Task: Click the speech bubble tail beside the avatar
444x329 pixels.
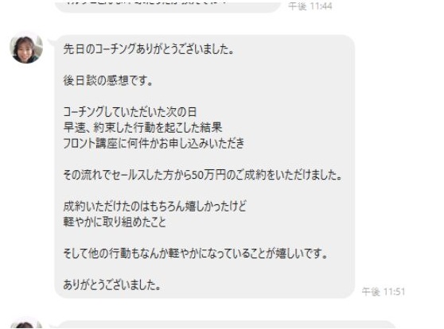Action: (52, 42)
